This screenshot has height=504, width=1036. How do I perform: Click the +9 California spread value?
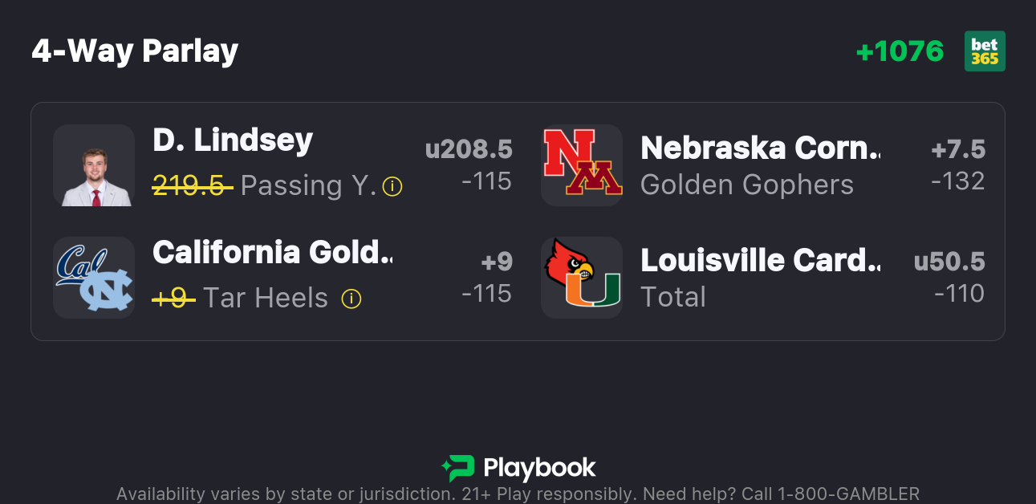[x=496, y=262]
